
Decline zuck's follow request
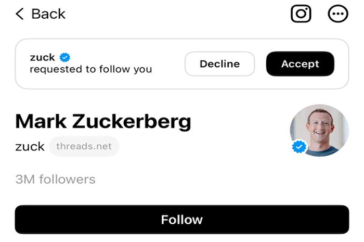219,64
